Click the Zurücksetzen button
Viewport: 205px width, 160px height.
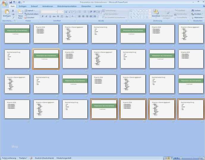[x=31, y=14]
